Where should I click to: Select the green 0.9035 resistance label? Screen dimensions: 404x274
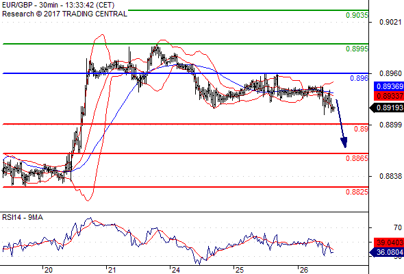(x=357, y=15)
